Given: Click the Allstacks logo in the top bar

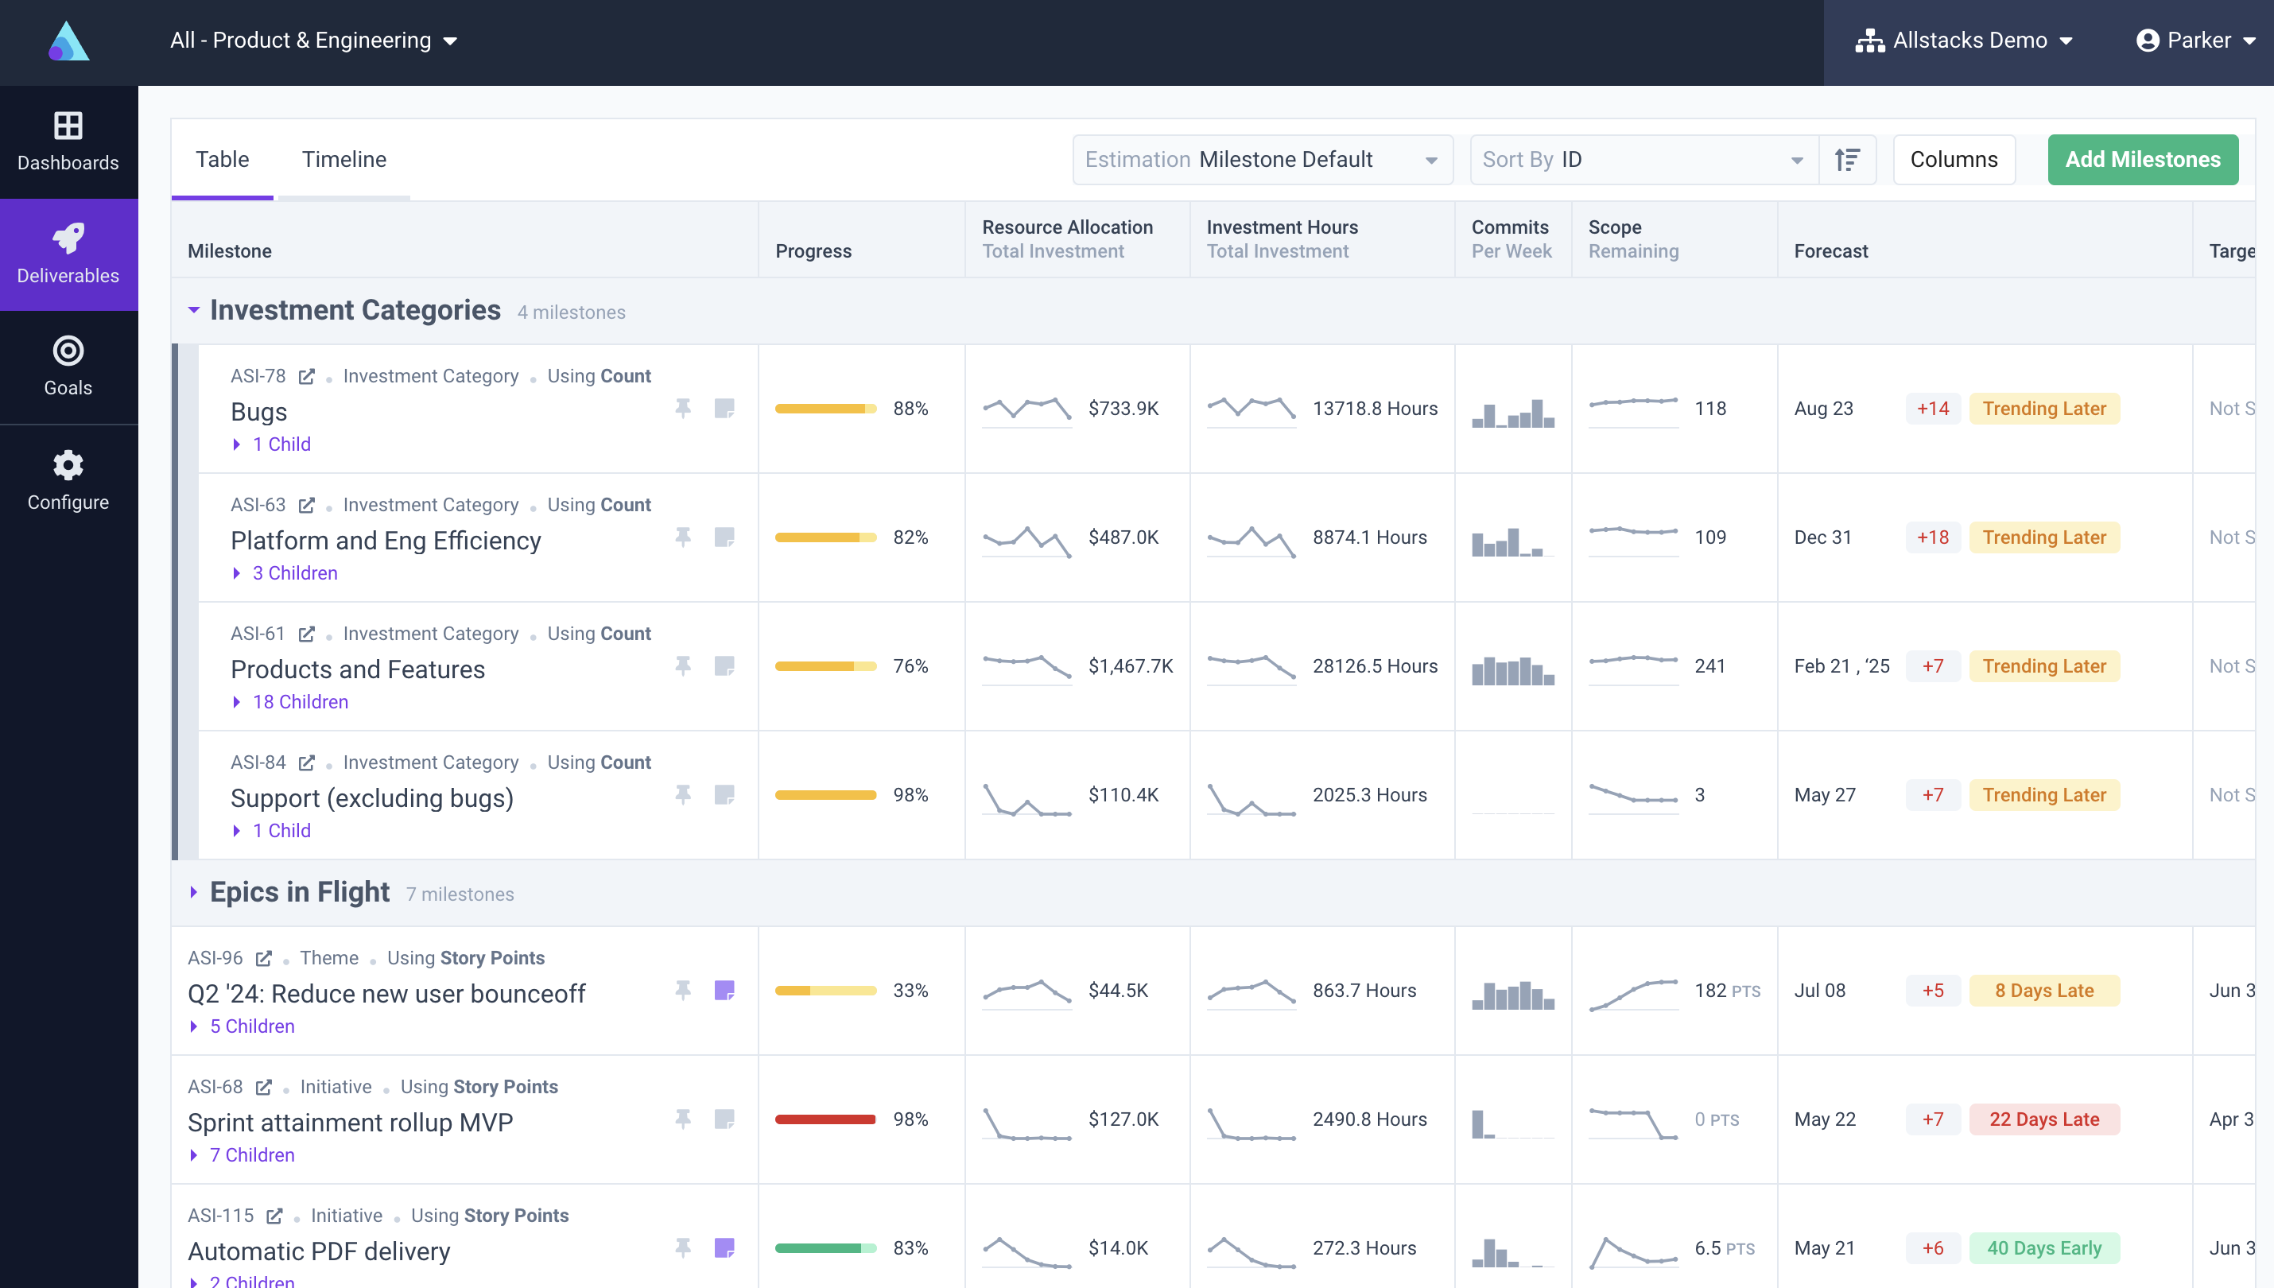Looking at the screenshot, I should click(68, 41).
